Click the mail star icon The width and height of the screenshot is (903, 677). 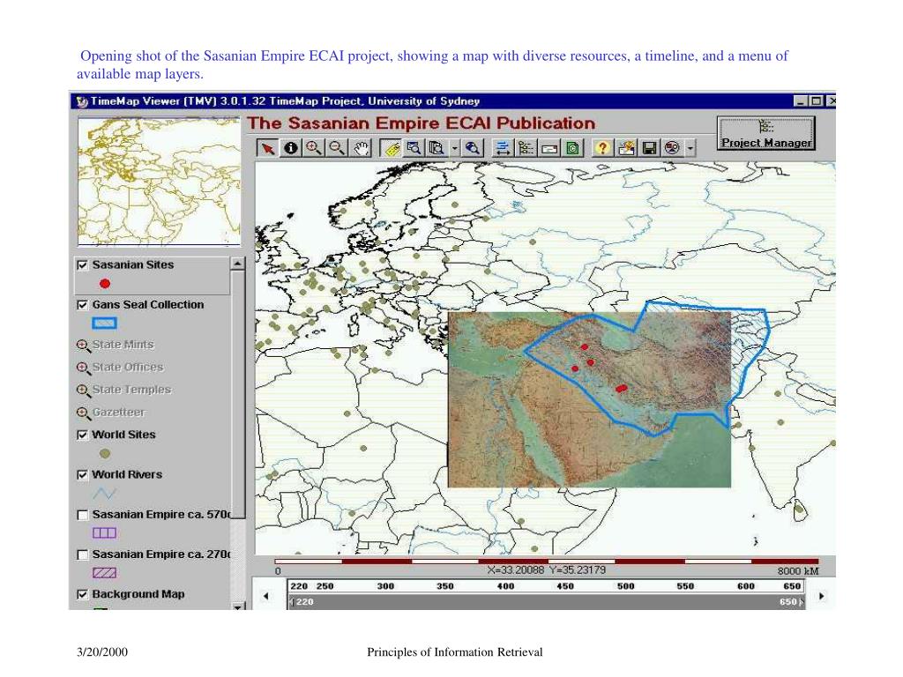(x=626, y=148)
